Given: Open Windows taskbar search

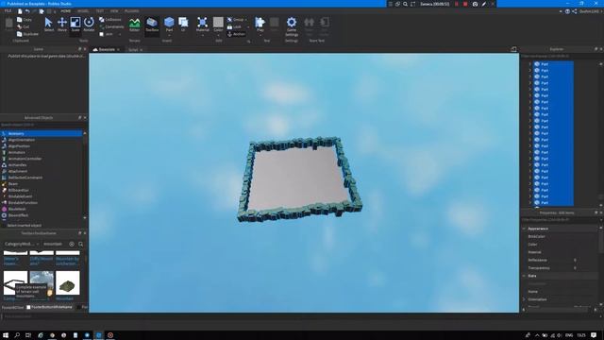Looking at the screenshot, I should (x=17, y=335).
